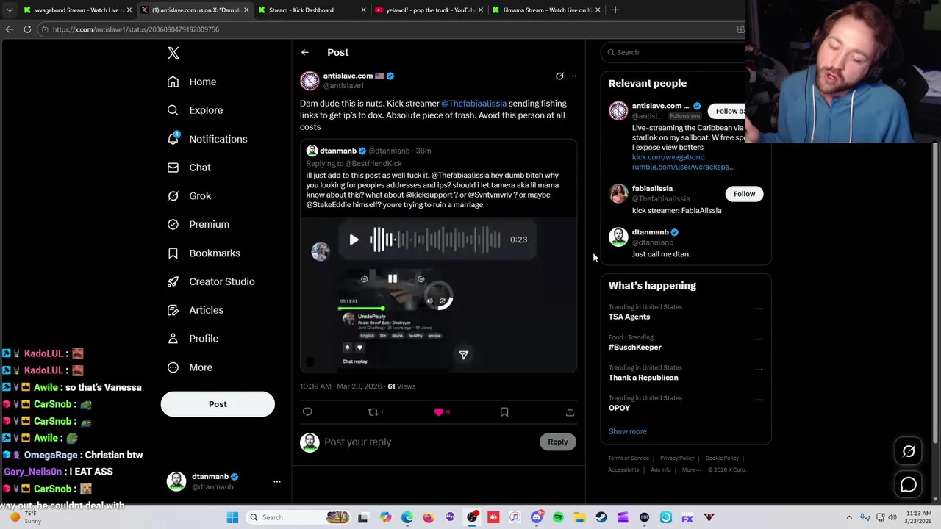Open Spotify from the taskbar
The width and height of the screenshot is (941, 529).
pos(558,518)
